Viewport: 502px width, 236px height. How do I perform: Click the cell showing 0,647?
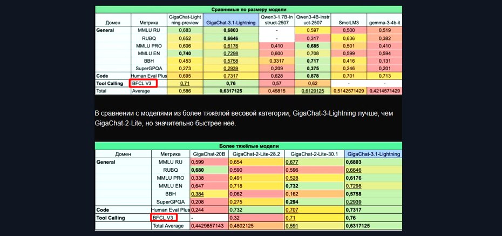pos(209,186)
